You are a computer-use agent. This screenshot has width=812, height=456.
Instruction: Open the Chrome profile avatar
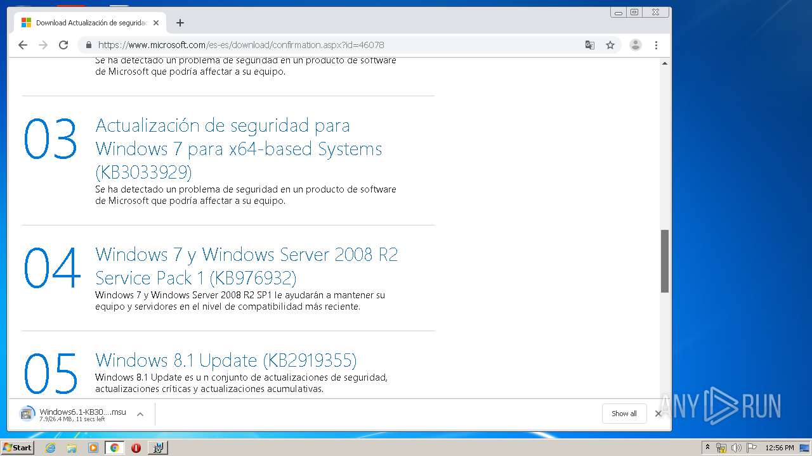tap(636, 45)
